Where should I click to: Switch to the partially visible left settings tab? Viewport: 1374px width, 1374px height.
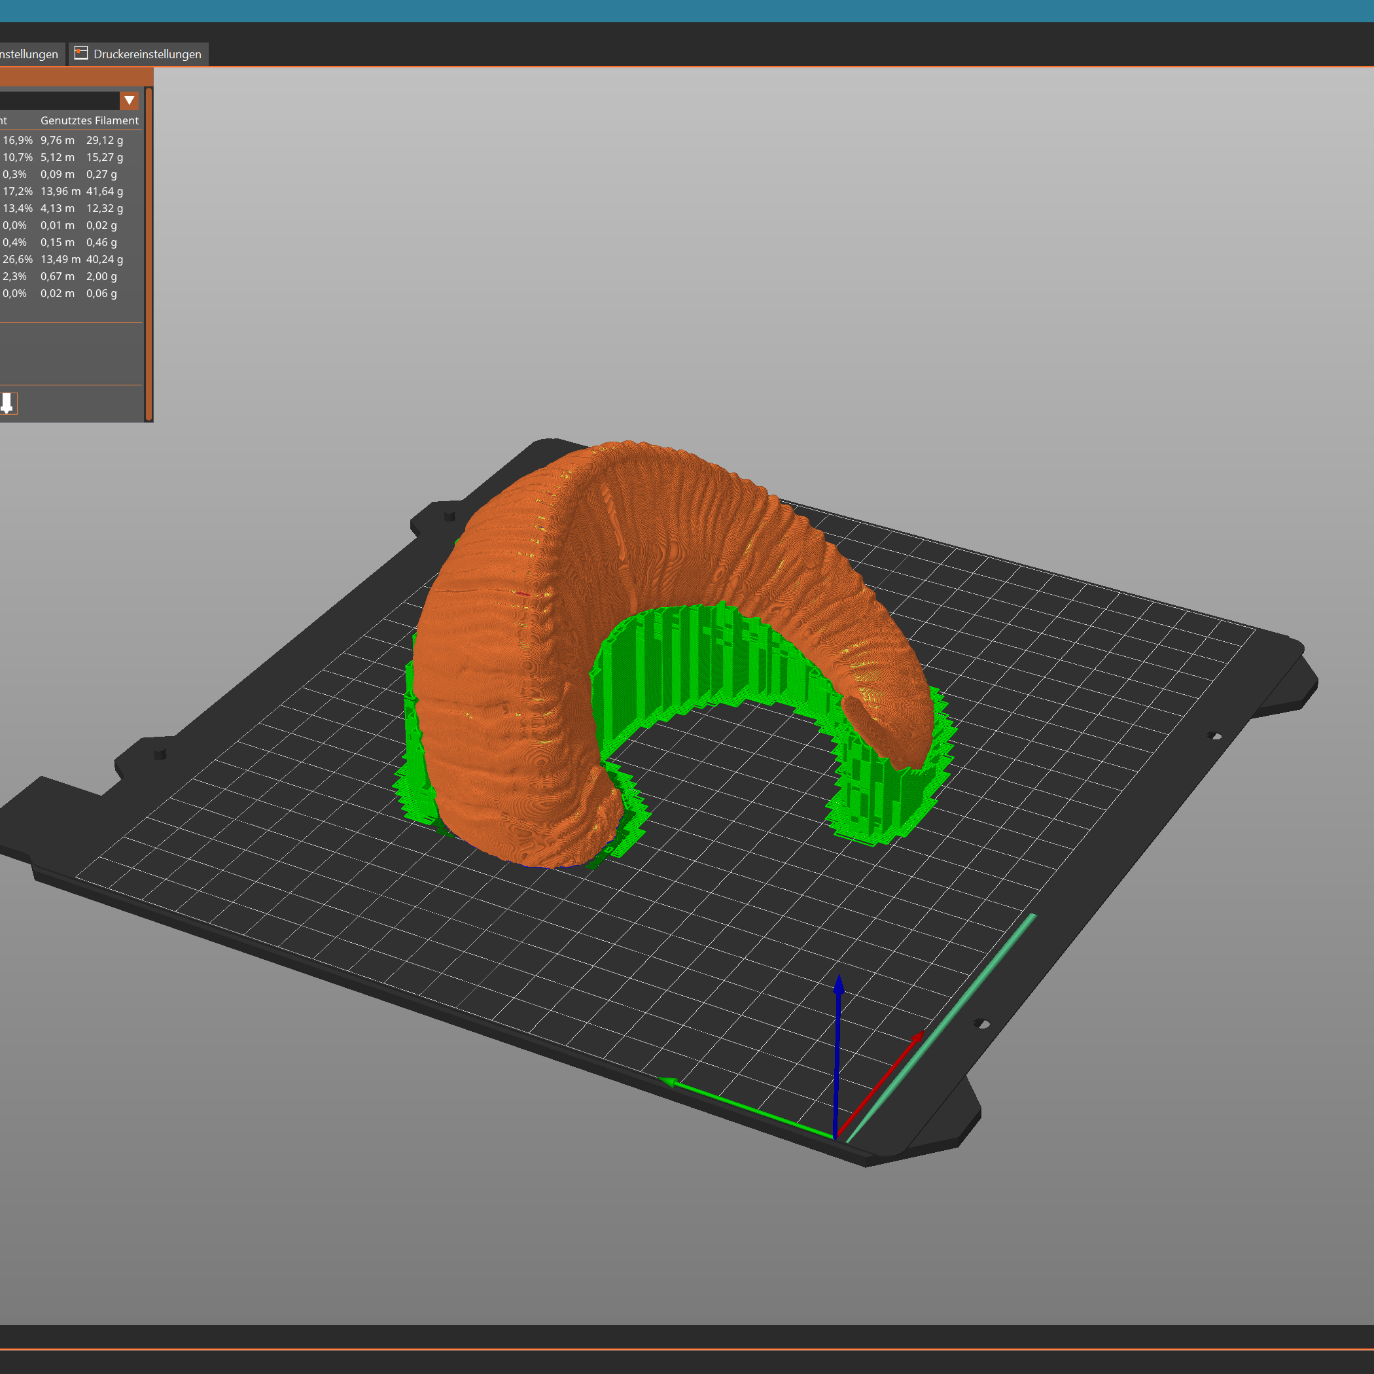point(30,54)
